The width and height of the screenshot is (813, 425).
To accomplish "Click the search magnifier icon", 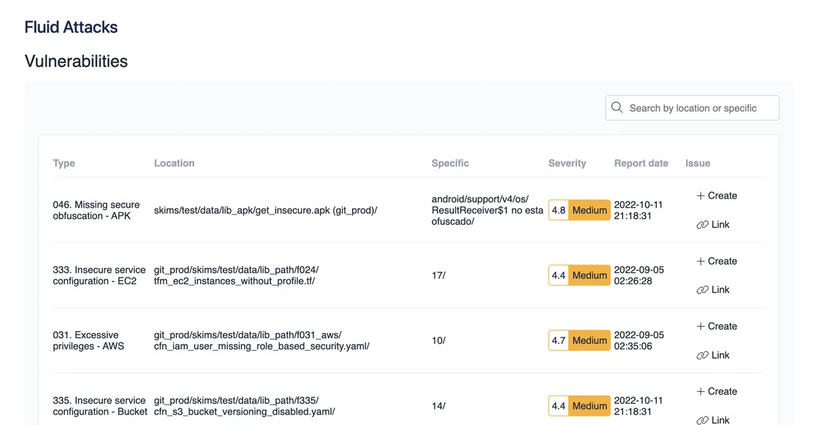I will tap(617, 108).
